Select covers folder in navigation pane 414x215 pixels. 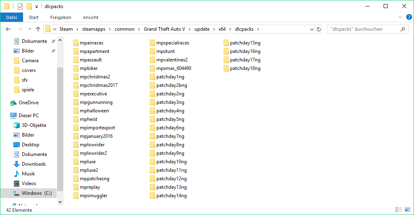[29, 70]
